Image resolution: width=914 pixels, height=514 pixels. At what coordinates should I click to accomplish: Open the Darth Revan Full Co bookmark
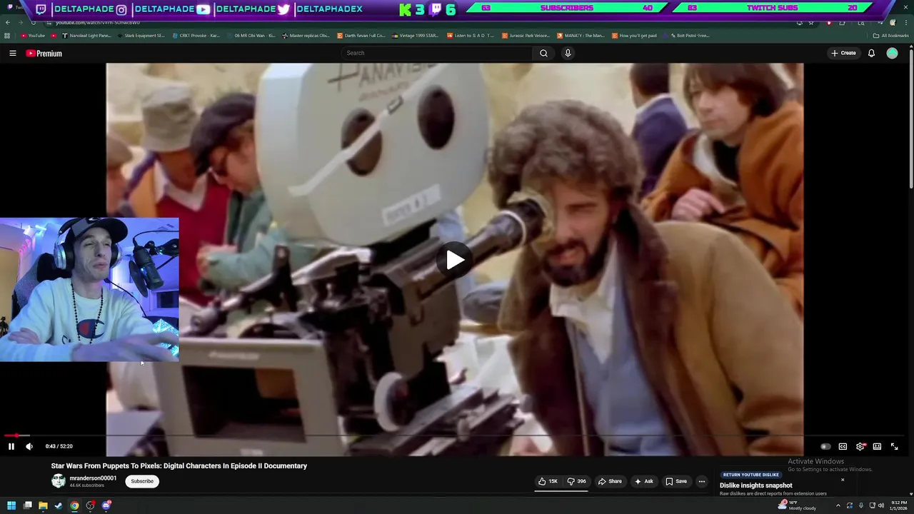(361, 36)
